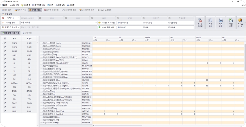Select the 등록 radio button
Screen dimensions: 246x127
pyautogui.click(x=144, y=27)
